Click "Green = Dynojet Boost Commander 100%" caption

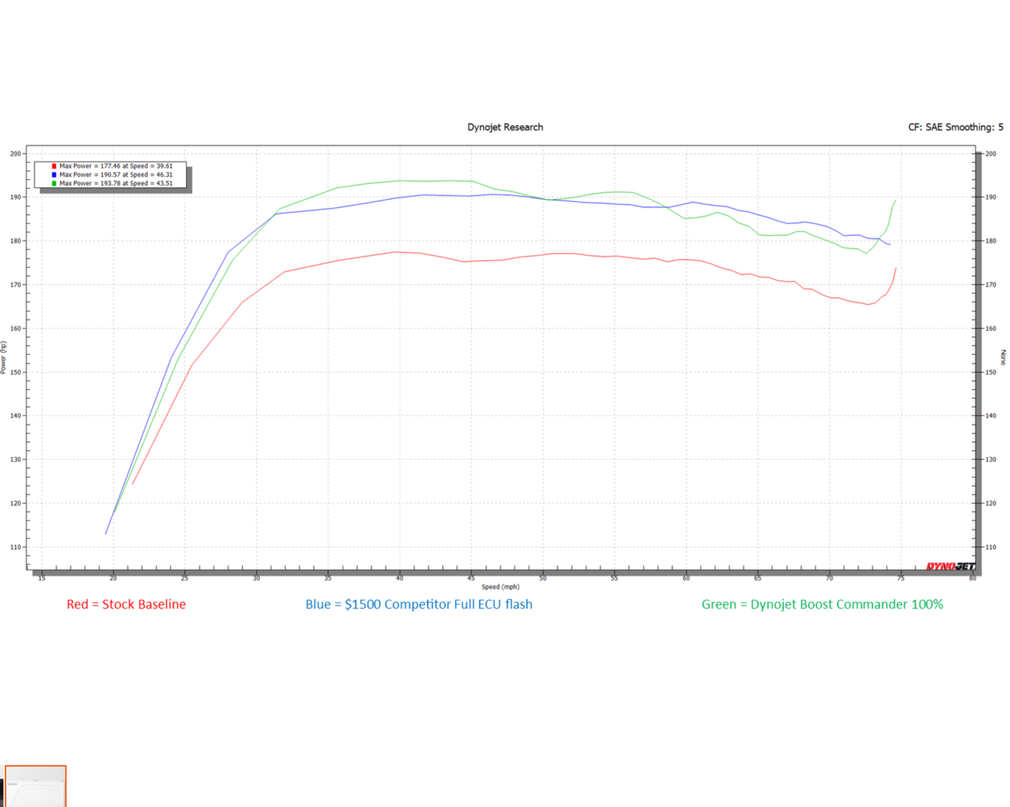click(x=822, y=604)
